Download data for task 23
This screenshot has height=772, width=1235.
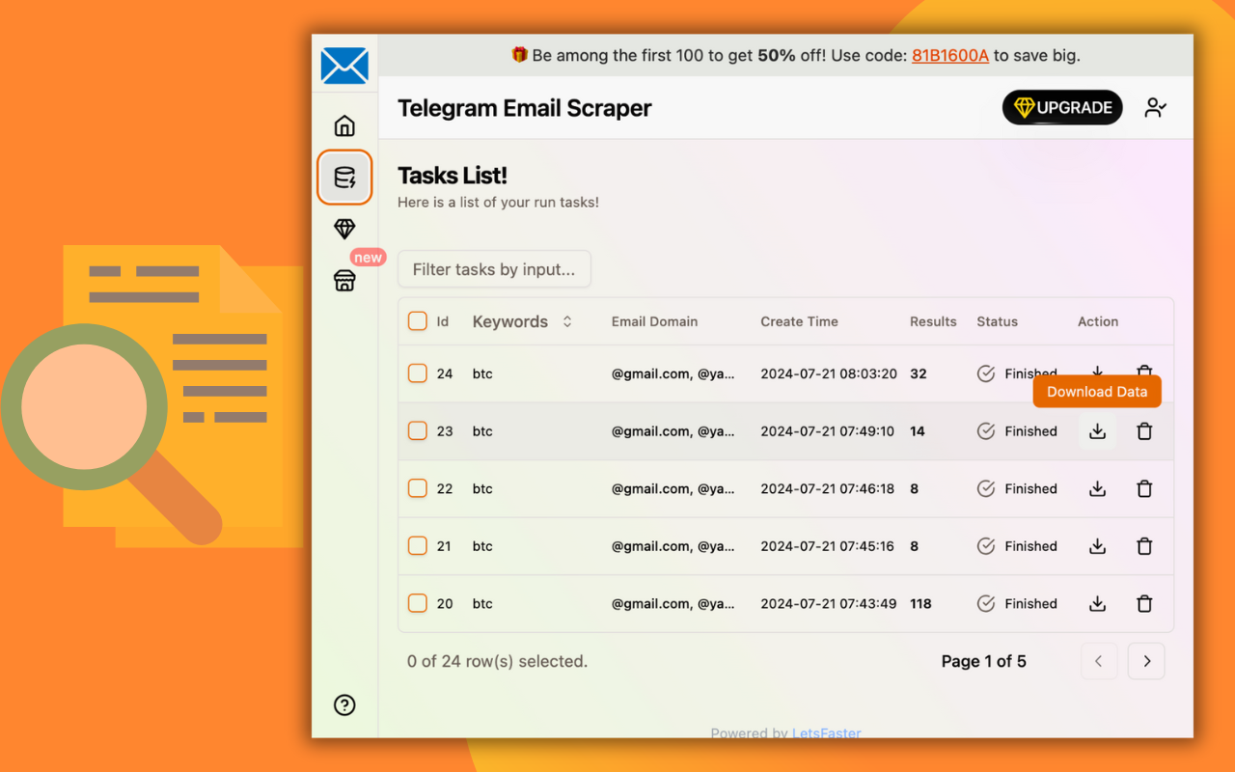coord(1097,431)
